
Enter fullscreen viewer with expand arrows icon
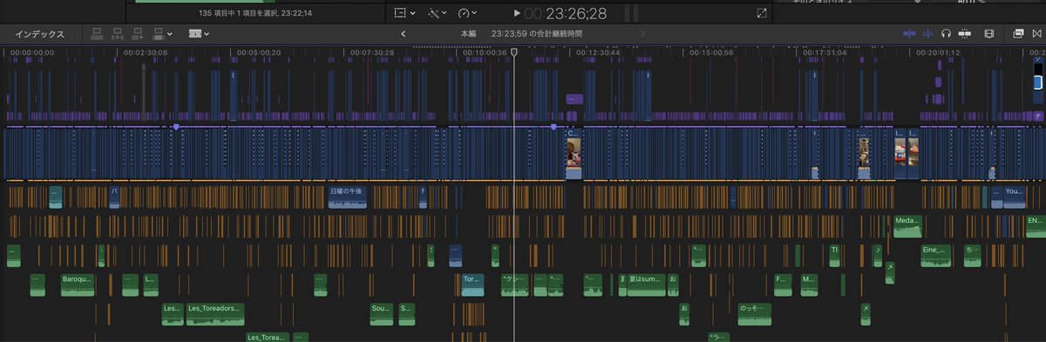tap(762, 13)
